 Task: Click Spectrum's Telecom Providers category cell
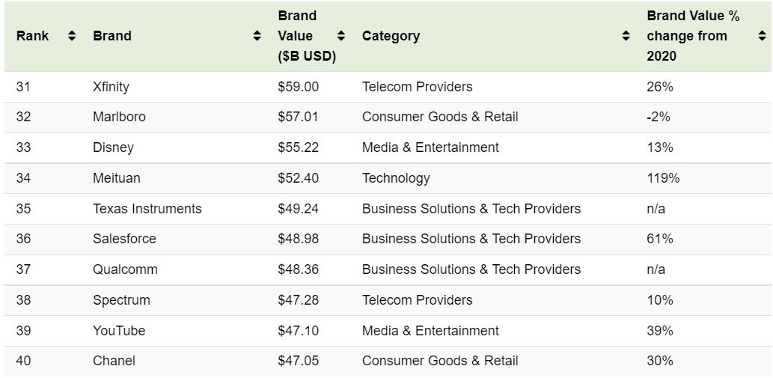tap(417, 300)
